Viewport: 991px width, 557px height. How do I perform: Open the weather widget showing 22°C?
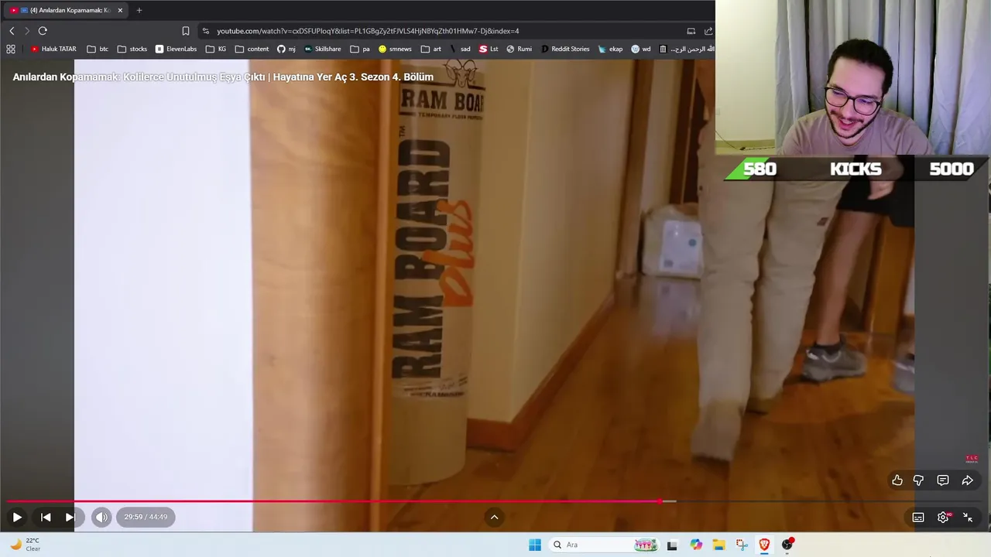click(x=25, y=545)
